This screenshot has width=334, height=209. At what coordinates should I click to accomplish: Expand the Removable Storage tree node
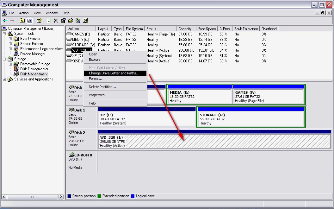tap(10, 64)
